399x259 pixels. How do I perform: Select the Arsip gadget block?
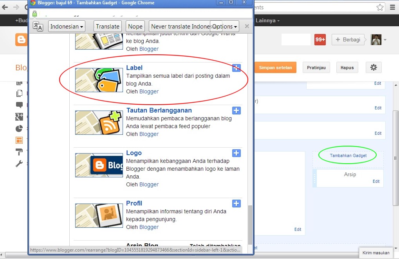pyautogui.click(x=348, y=178)
